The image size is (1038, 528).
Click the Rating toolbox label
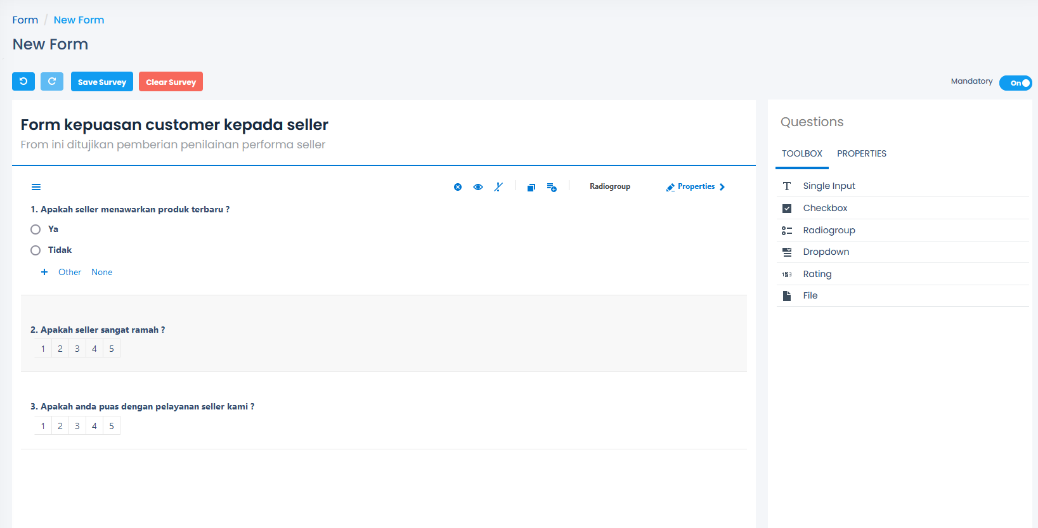[817, 274]
